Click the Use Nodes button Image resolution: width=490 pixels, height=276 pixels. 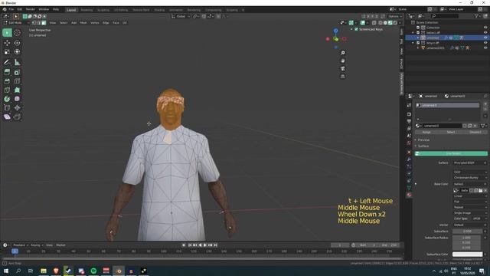point(451,153)
